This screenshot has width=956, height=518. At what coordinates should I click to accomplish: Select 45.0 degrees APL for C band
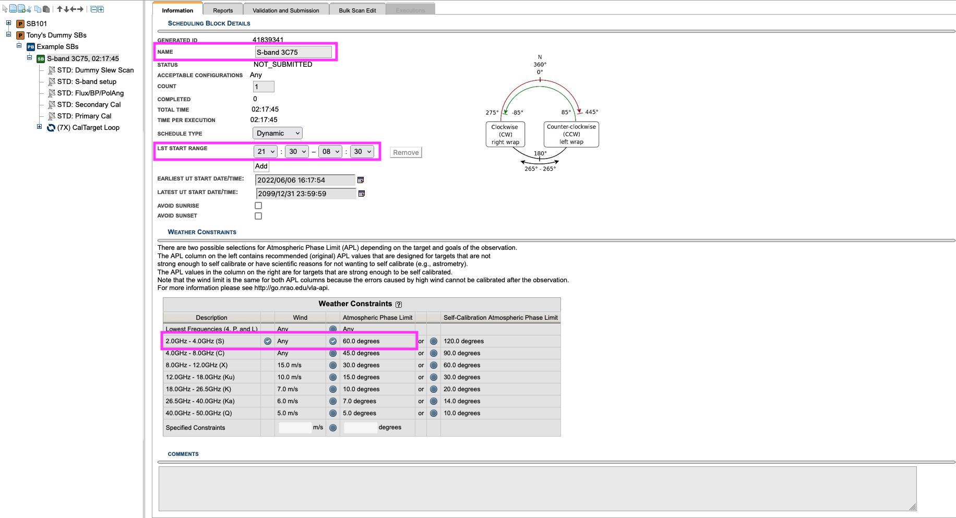point(333,353)
